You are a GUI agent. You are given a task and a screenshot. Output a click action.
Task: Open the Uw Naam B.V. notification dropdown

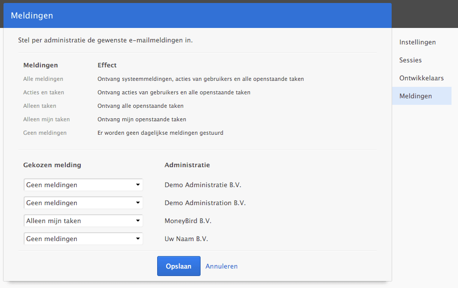[x=83, y=239]
